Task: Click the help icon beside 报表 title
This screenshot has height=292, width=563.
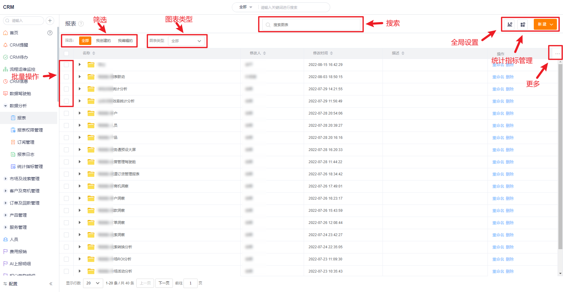Action: (81, 24)
